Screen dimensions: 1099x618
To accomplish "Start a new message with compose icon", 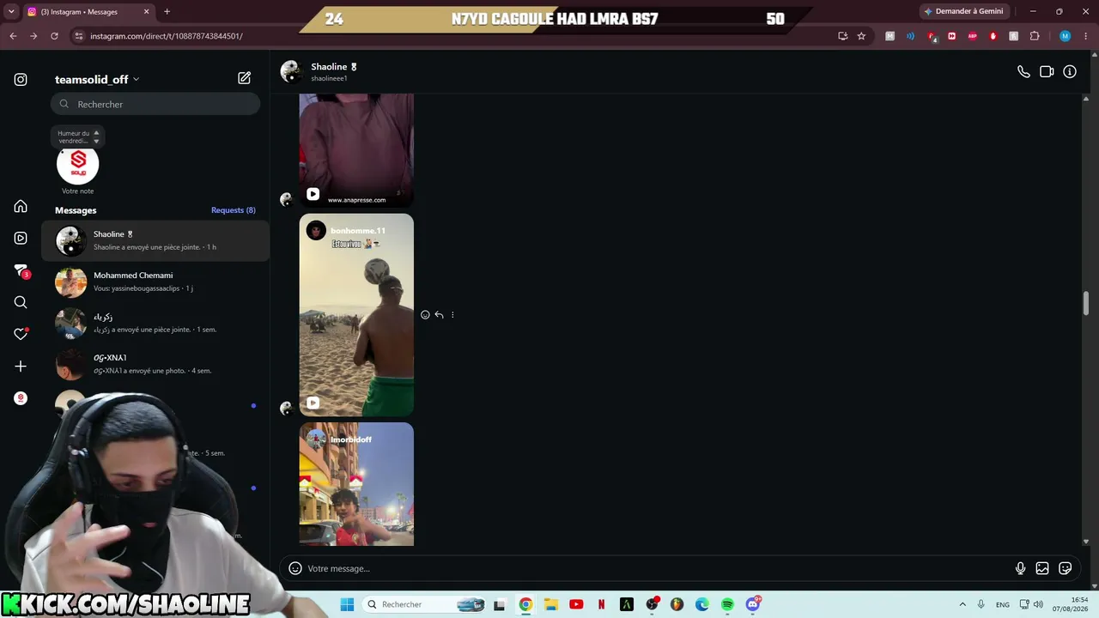I will (245, 78).
